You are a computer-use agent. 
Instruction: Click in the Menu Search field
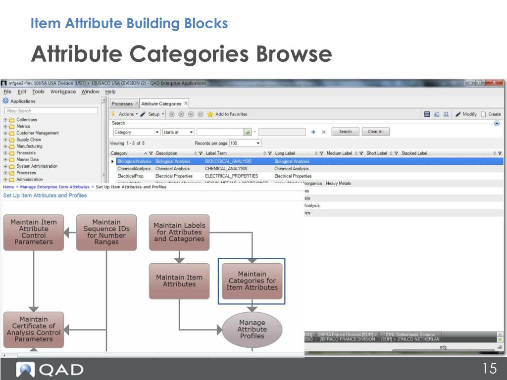(51, 111)
